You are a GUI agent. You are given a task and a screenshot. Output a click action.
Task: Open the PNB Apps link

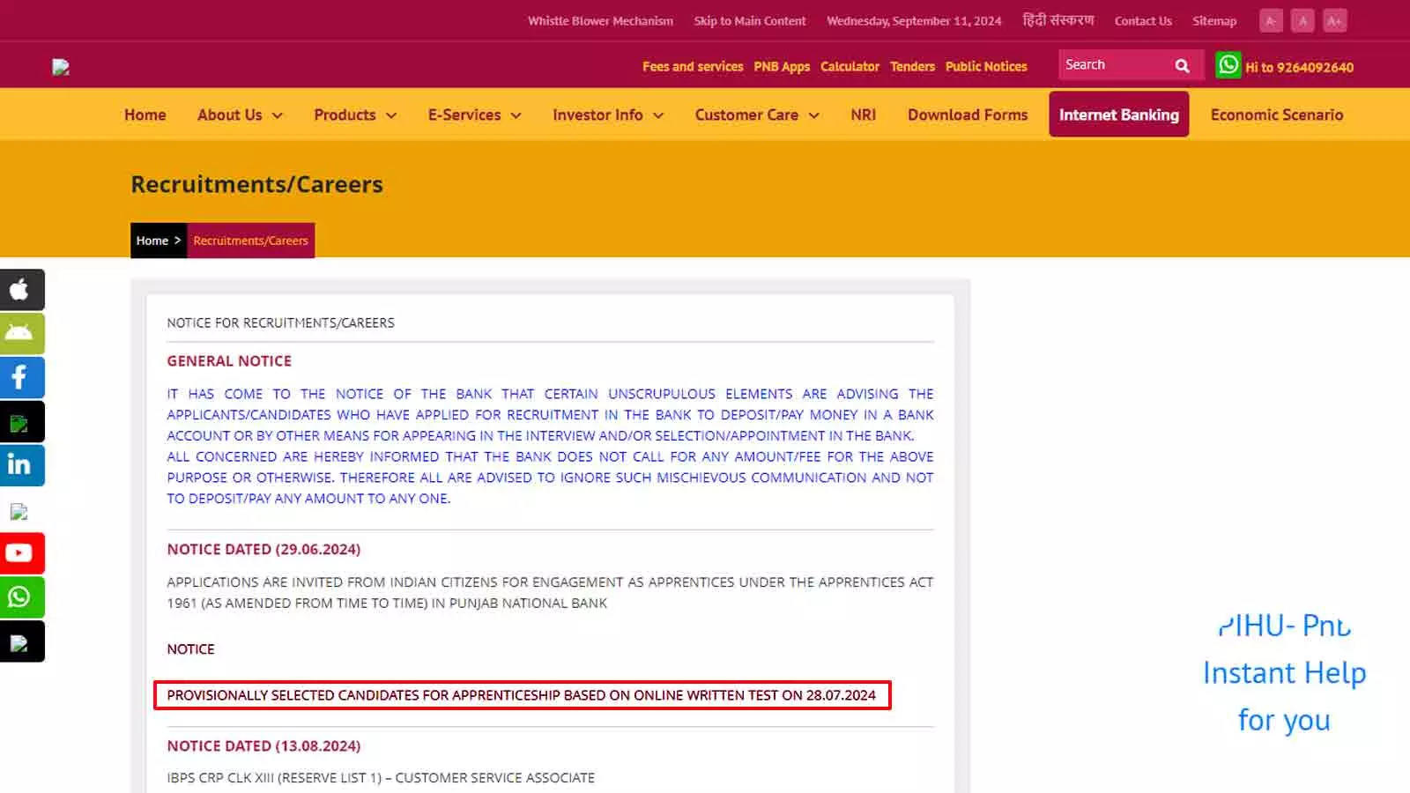coord(782,66)
